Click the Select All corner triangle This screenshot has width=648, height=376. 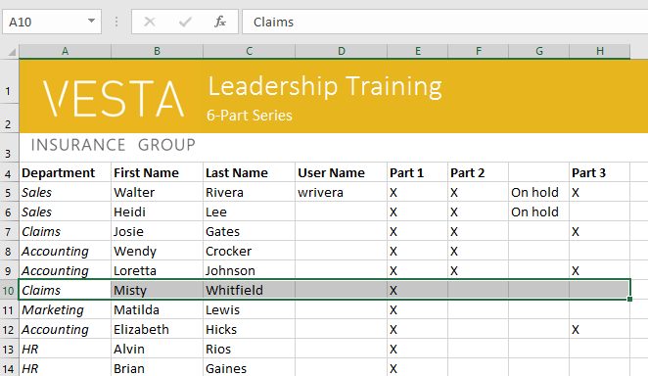[x=12, y=52]
